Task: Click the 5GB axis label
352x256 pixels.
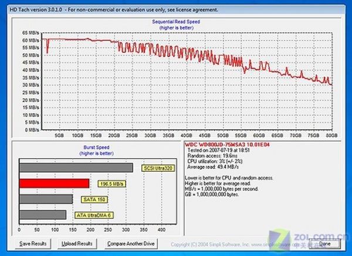Action: click(59, 135)
